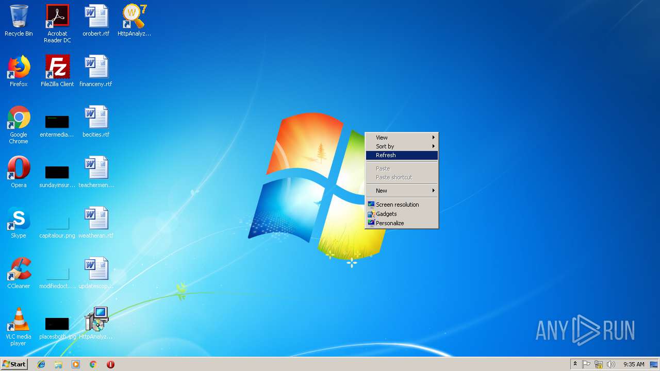Viewport: 660px width, 371px height.
Task: Select the HttpAnalyzer installer icon
Action: (x=96, y=324)
